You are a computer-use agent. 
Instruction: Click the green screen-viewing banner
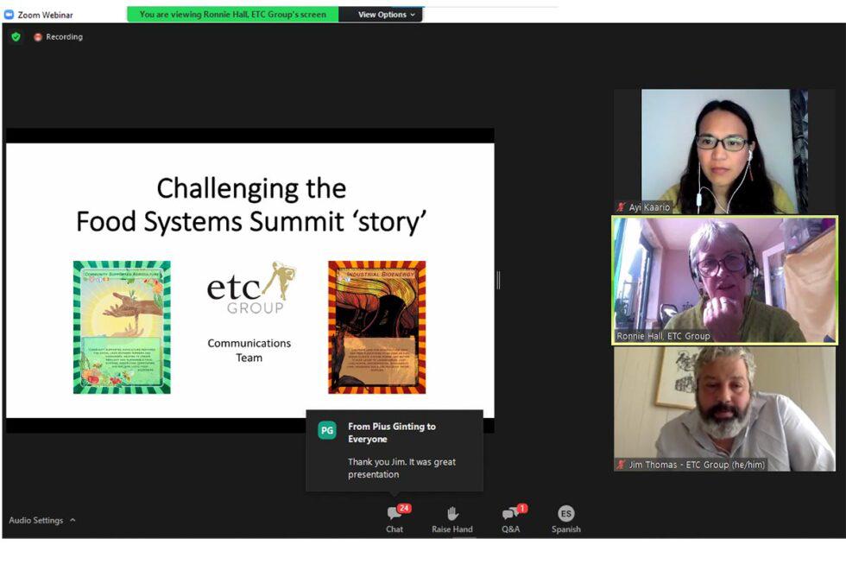click(x=232, y=15)
